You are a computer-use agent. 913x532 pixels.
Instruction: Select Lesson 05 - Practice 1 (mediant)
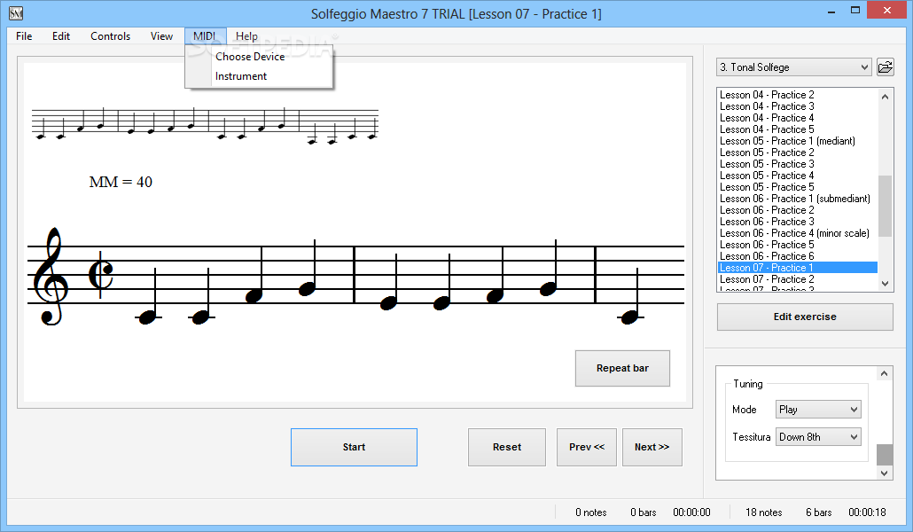(798, 141)
